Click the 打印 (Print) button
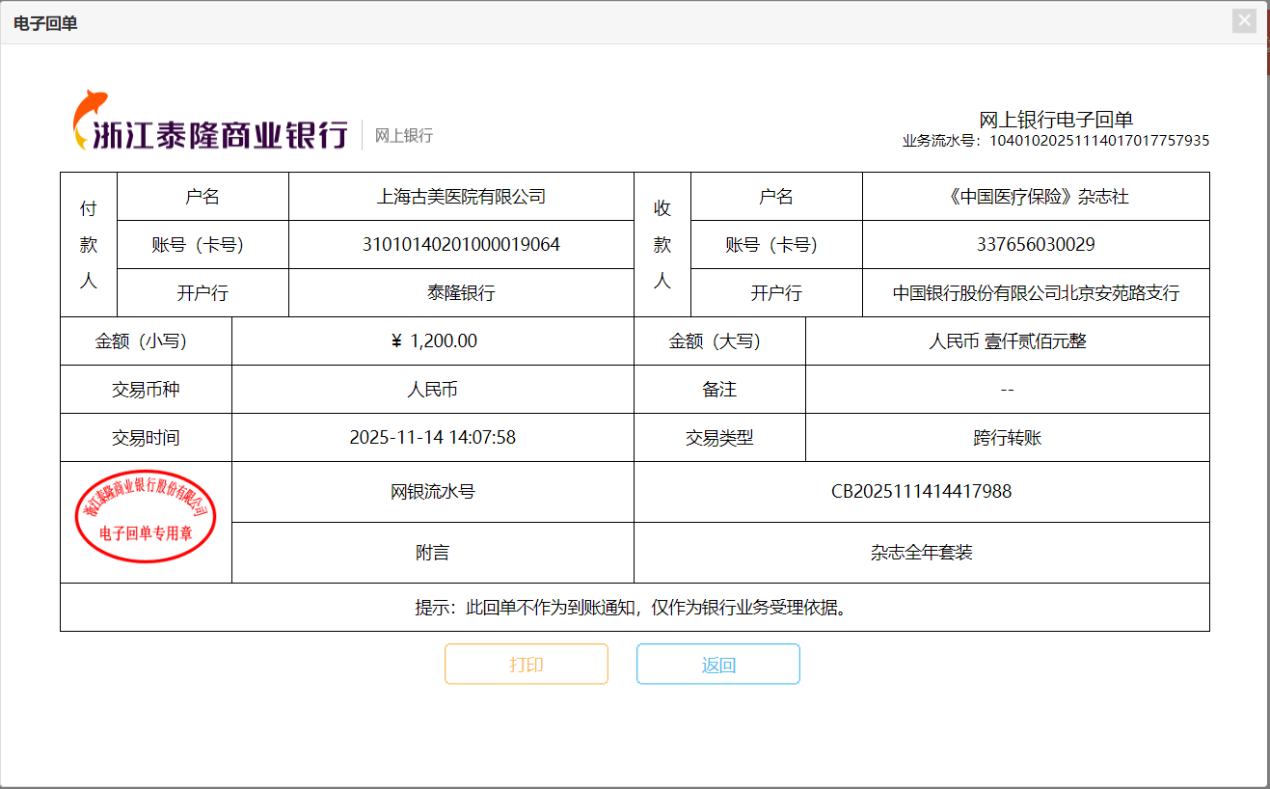The height and width of the screenshot is (789, 1270). point(526,665)
